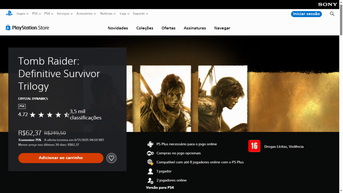The image size is (343, 193).
Task: Click the PlayStation Store bag logo
Action: coord(8,28)
